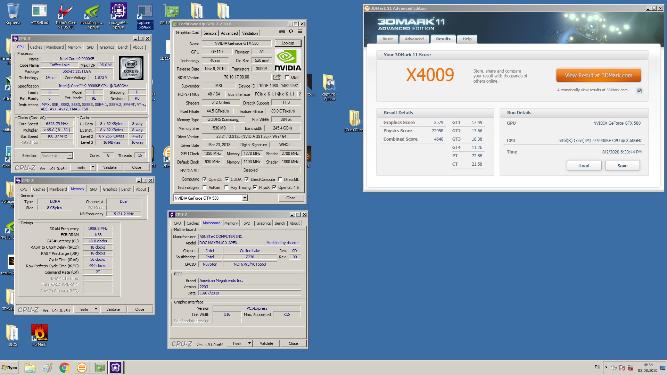Click View Result at 3DMark.com button

coord(598,75)
